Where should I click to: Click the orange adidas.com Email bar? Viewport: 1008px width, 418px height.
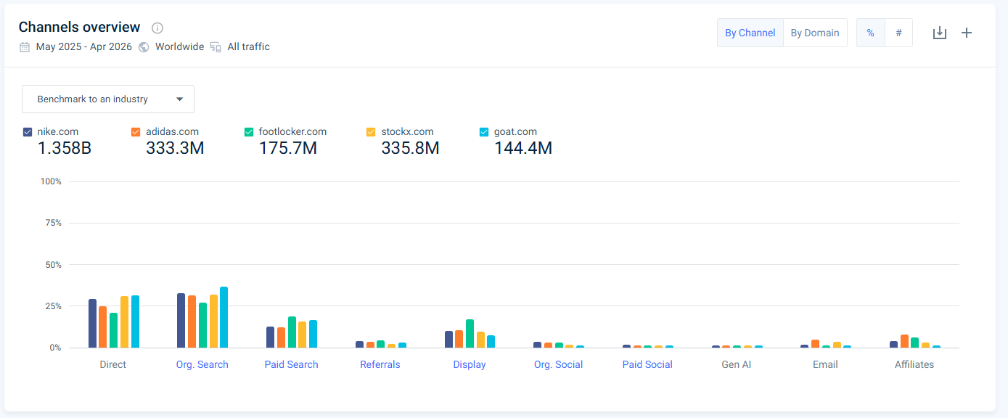tap(815, 344)
